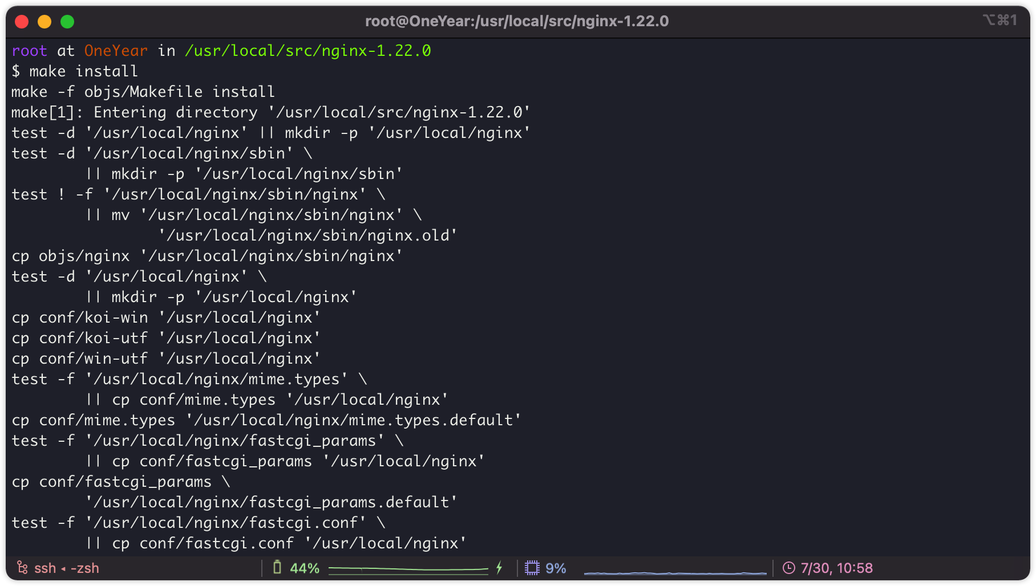Screen dimensions: 1036x586
Task: Click the CPU usage graph line
Action: point(675,572)
